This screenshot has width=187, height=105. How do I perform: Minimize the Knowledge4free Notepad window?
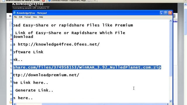[162, 13]
